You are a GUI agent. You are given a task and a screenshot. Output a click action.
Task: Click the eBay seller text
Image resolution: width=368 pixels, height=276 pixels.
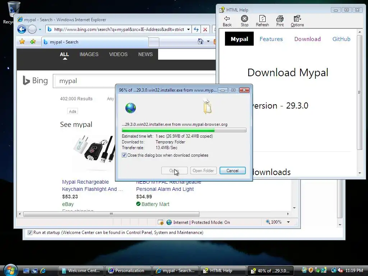point(68,204)
